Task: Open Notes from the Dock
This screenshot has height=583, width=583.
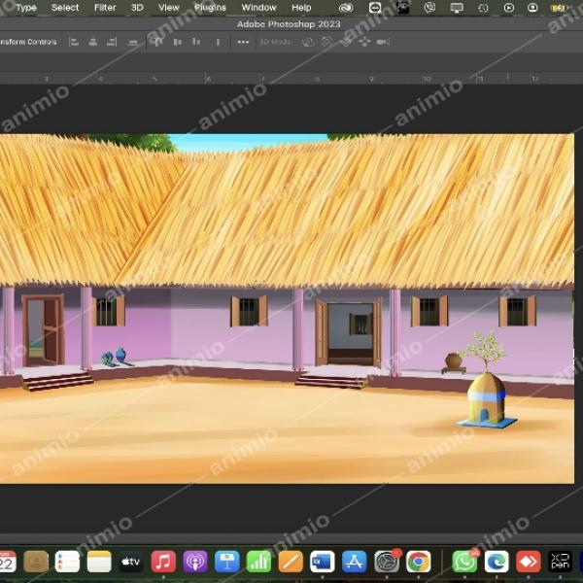Action: (x=99, y=562)
